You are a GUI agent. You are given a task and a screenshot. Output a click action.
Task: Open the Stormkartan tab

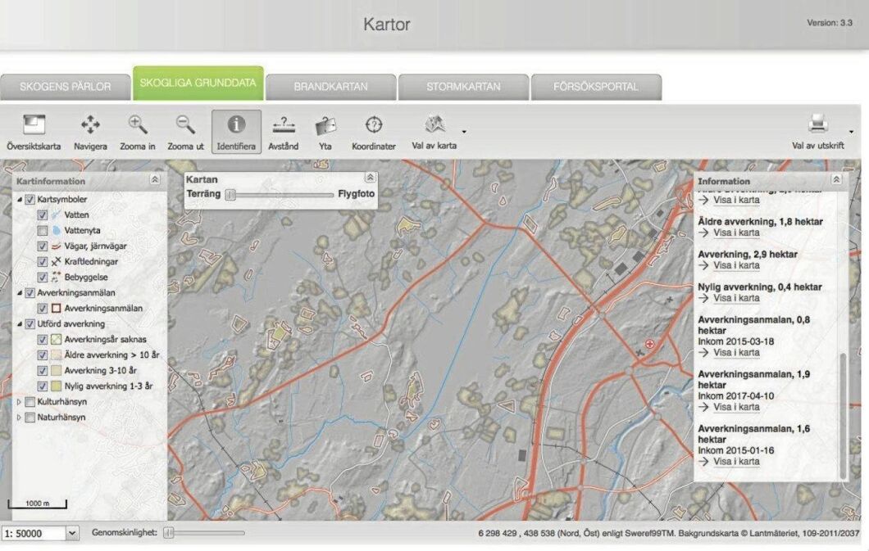tap(463, 86)
